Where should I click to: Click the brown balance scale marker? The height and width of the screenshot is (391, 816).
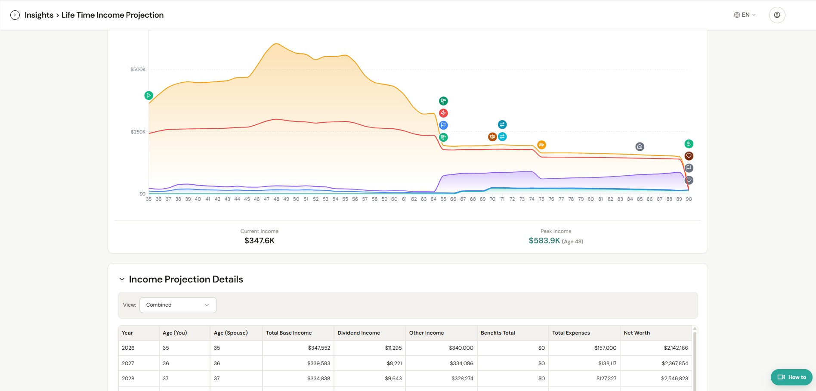[x=492, y=137]
